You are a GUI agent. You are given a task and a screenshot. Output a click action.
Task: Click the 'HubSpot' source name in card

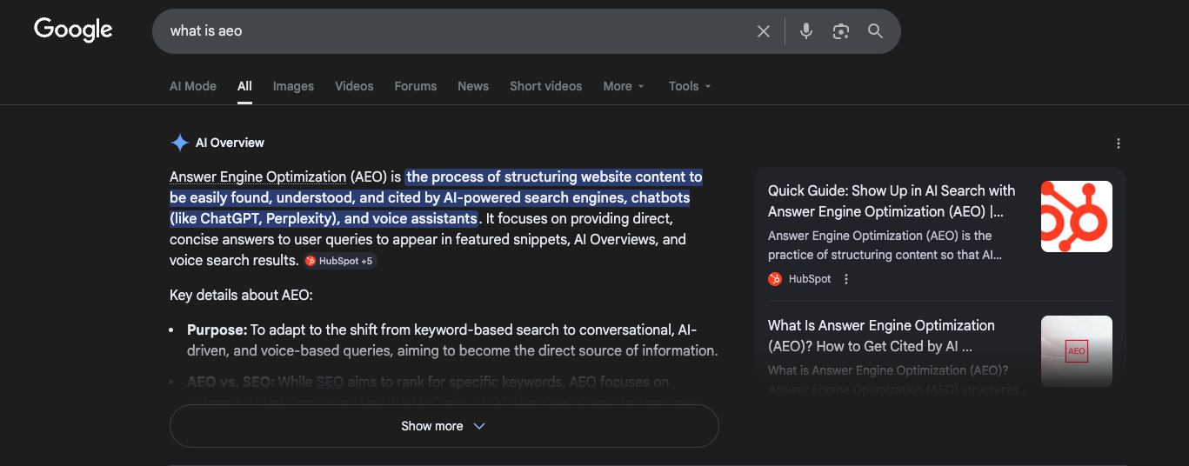tap(810, 279)
